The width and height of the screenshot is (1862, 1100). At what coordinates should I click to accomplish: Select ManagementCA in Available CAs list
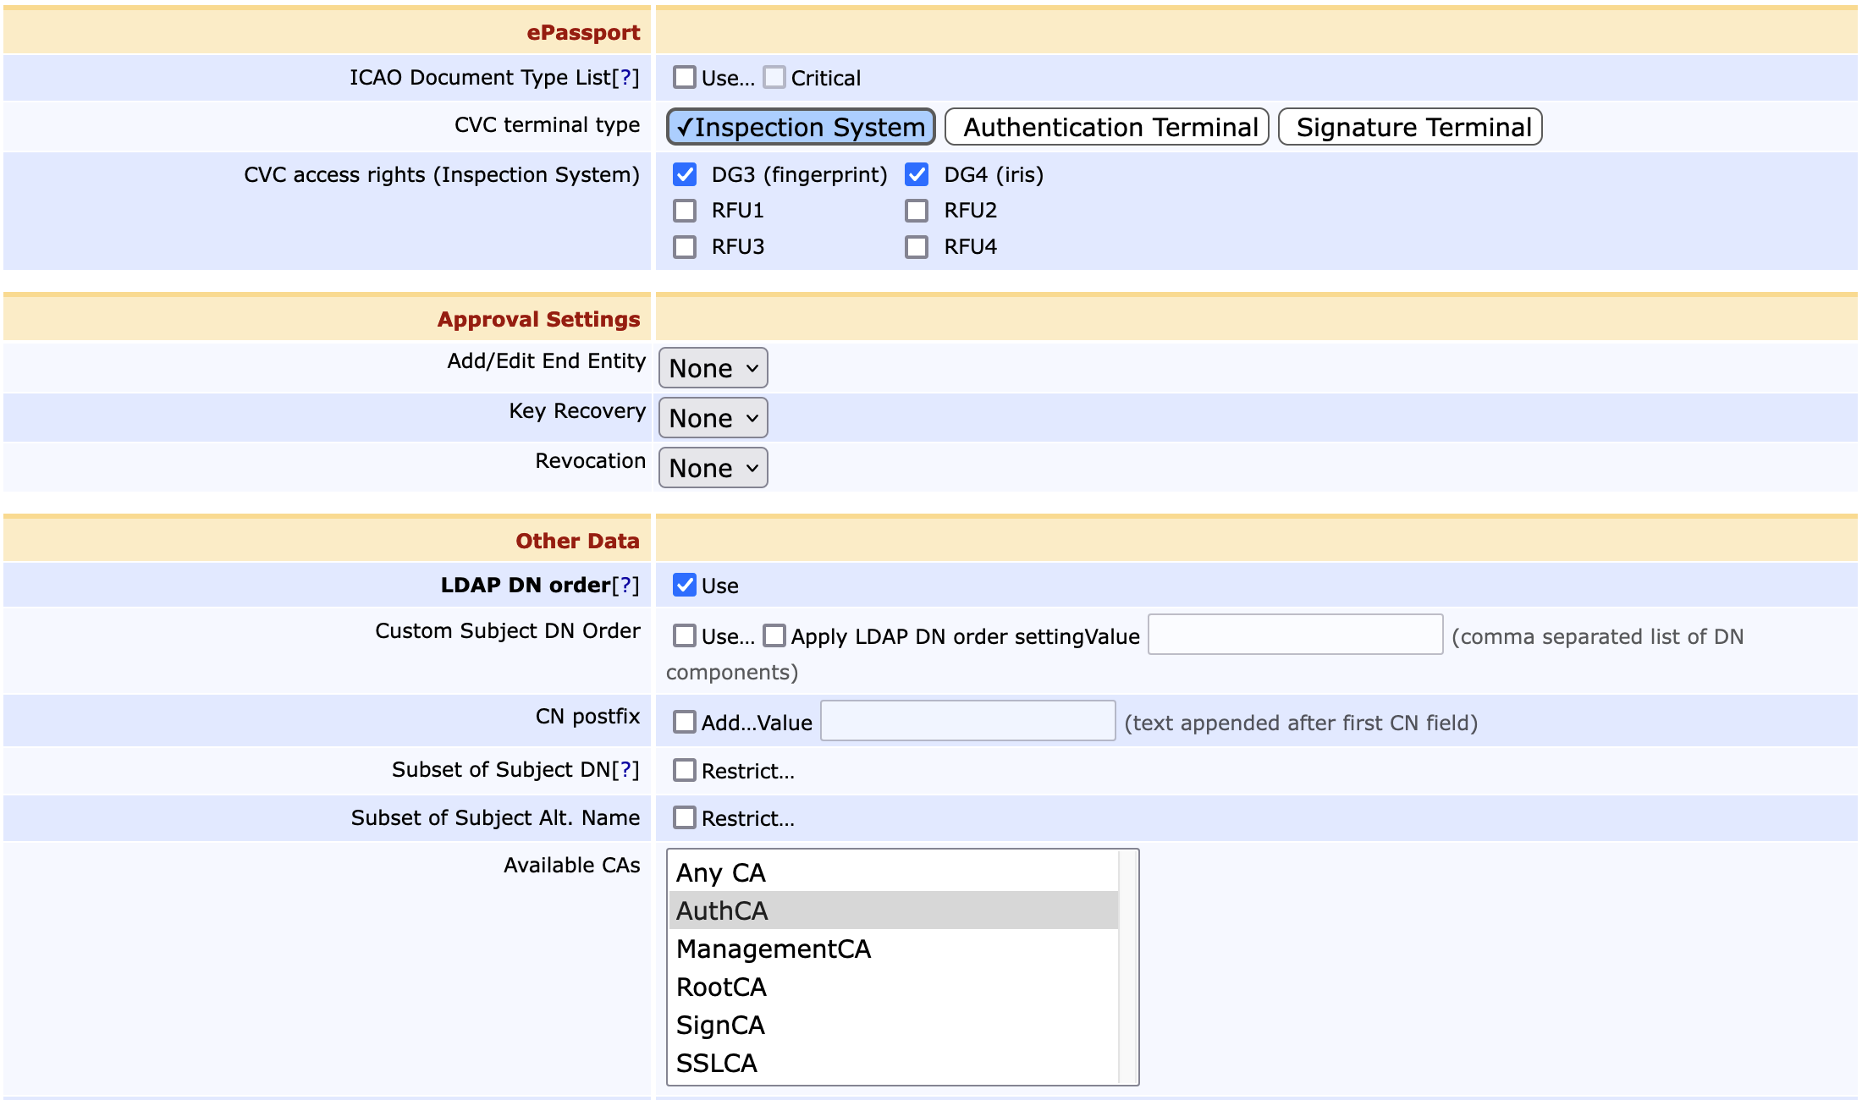774,949
